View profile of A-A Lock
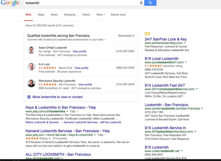 pyautogui.click(x=81, y=68)
